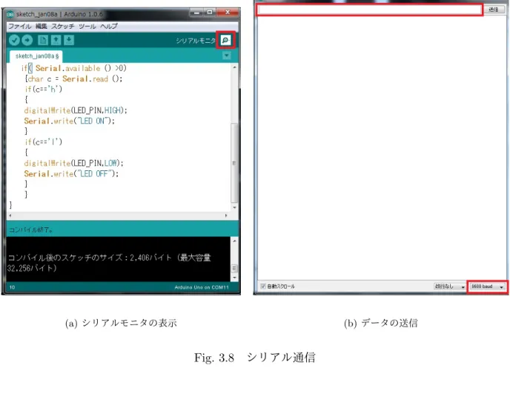Click the console scroll up arrow
This screenshot has height=405, width=510.
pyautogui.click(x=234, y=241)
